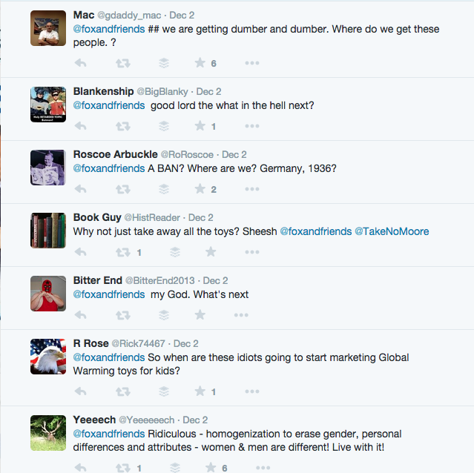Reply to Yeeeech's tweet

pos(81,468)
